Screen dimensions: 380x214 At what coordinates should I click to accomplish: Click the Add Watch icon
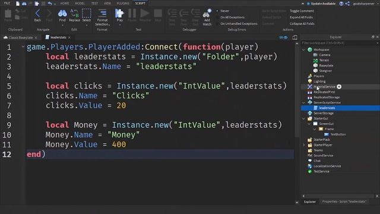click(207, 14)
